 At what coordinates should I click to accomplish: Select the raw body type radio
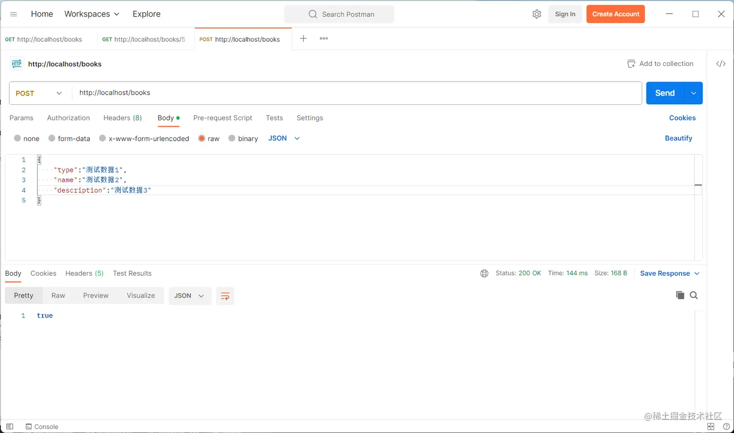(201, 138)
